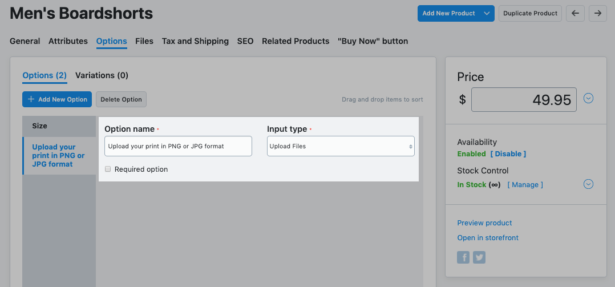Click the Duplicate Product button
Image resolution: width=615 pixels, height=287 pixels.
coord(530,13)
